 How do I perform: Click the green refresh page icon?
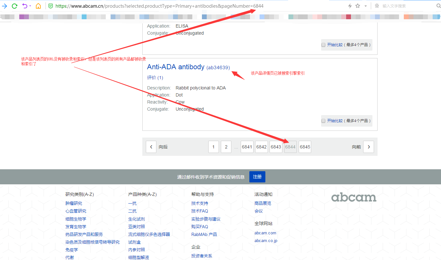[x=14, y=6]
